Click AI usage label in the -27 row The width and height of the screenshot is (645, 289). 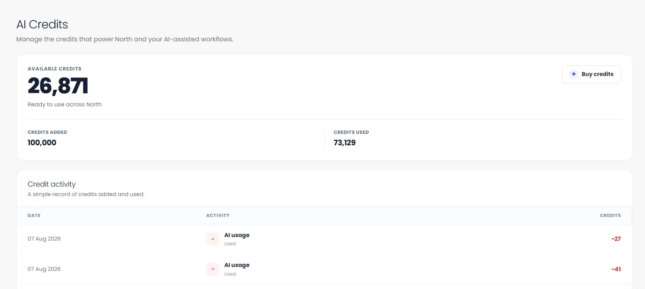point(237,235)
